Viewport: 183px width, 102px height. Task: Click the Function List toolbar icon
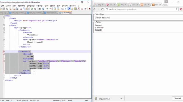pyautogui.click(x=79, y=9)
